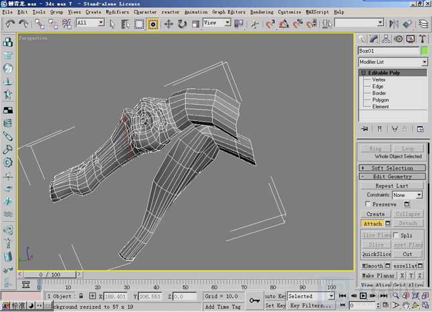Select the Polygon sub-object level
This screenshot has height=312, width=432.
coord(381,100)
